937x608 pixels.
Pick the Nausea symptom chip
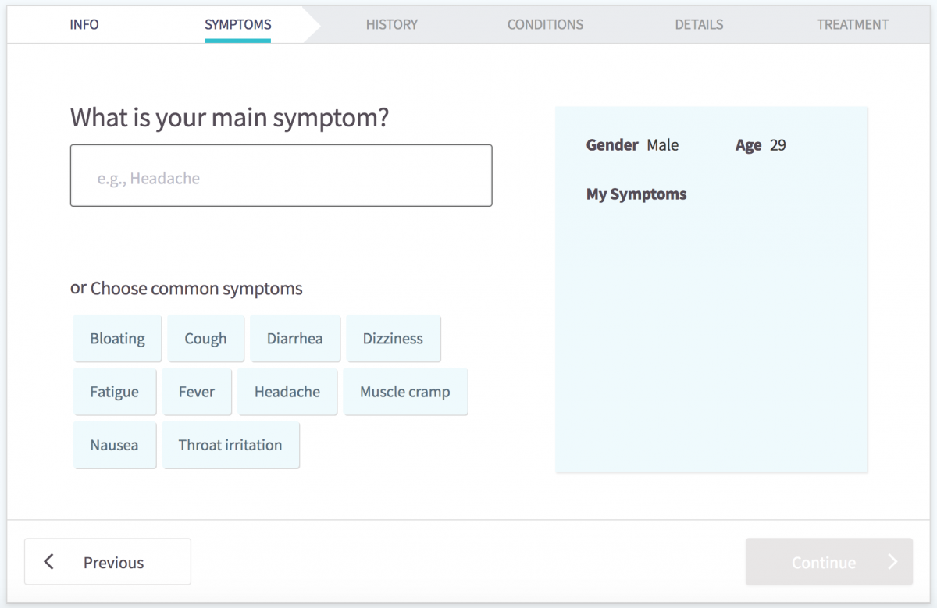click(115, 445)
